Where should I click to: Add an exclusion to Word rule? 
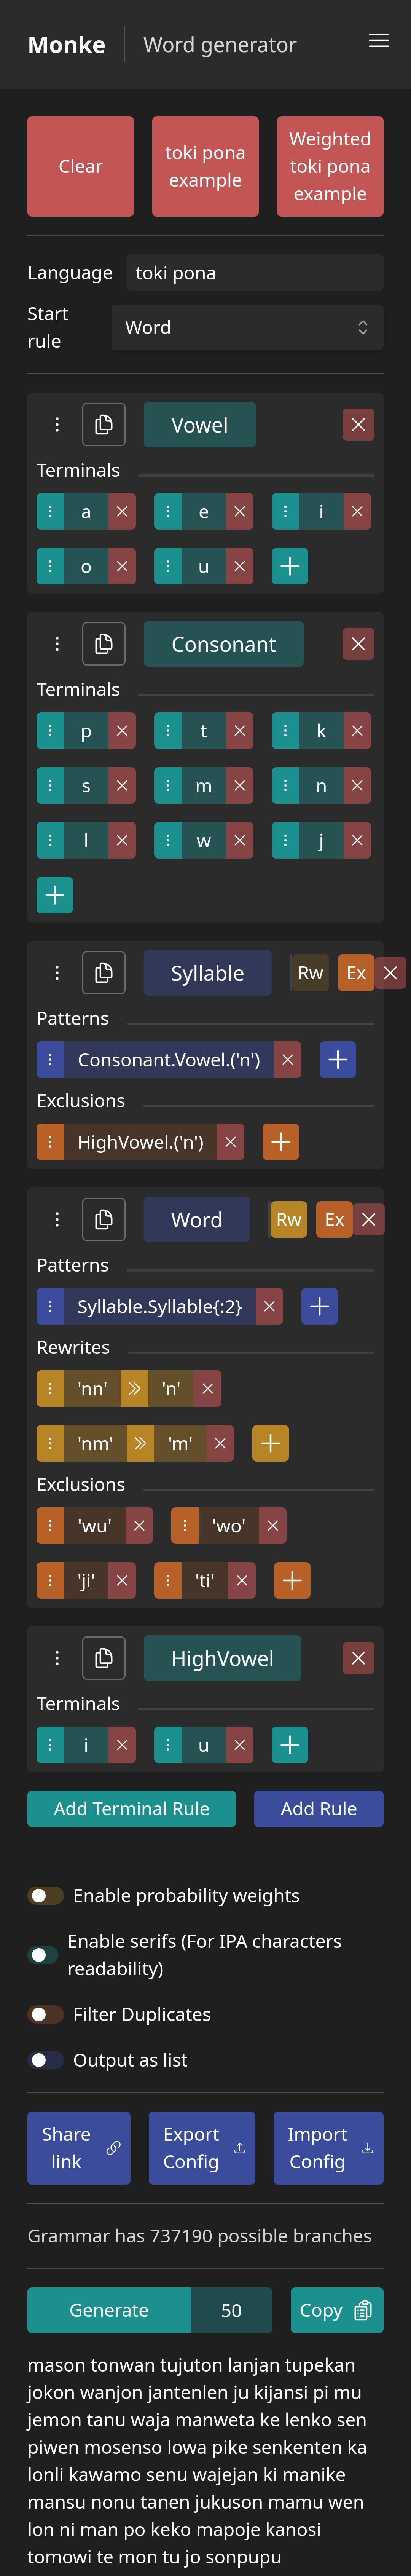pyautogui.click(x=292, y=1581)
